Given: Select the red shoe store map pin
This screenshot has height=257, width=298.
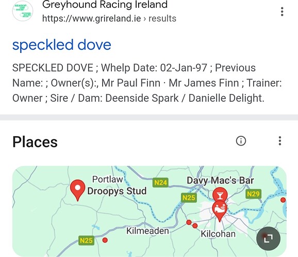Looking at the screenshot, I should [220, 211].
